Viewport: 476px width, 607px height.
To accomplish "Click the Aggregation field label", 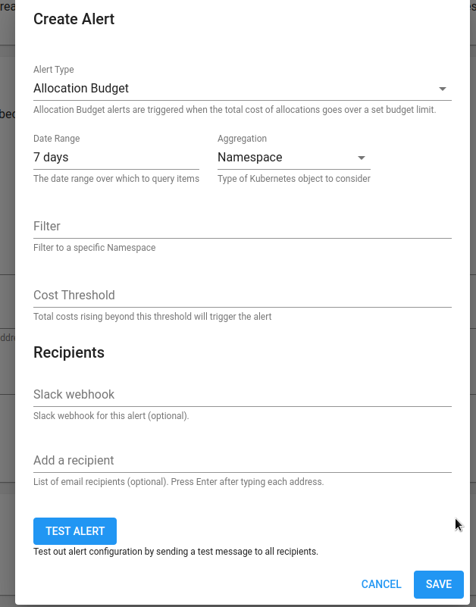I will point(242,138).
